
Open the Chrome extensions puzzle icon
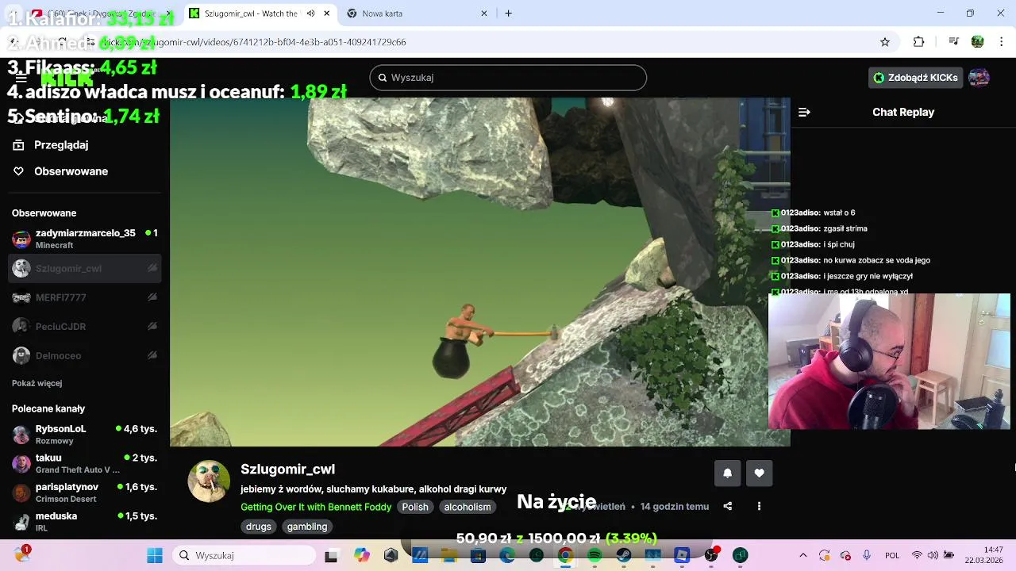(919, 42)
